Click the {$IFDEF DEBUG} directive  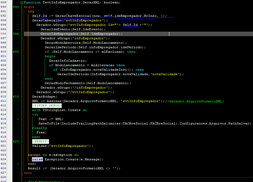click(47, 106)
